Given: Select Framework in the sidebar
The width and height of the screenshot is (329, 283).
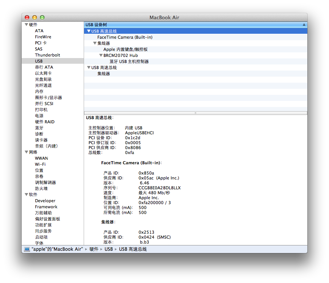Looking at the screenshot, I should pos(46,207).
